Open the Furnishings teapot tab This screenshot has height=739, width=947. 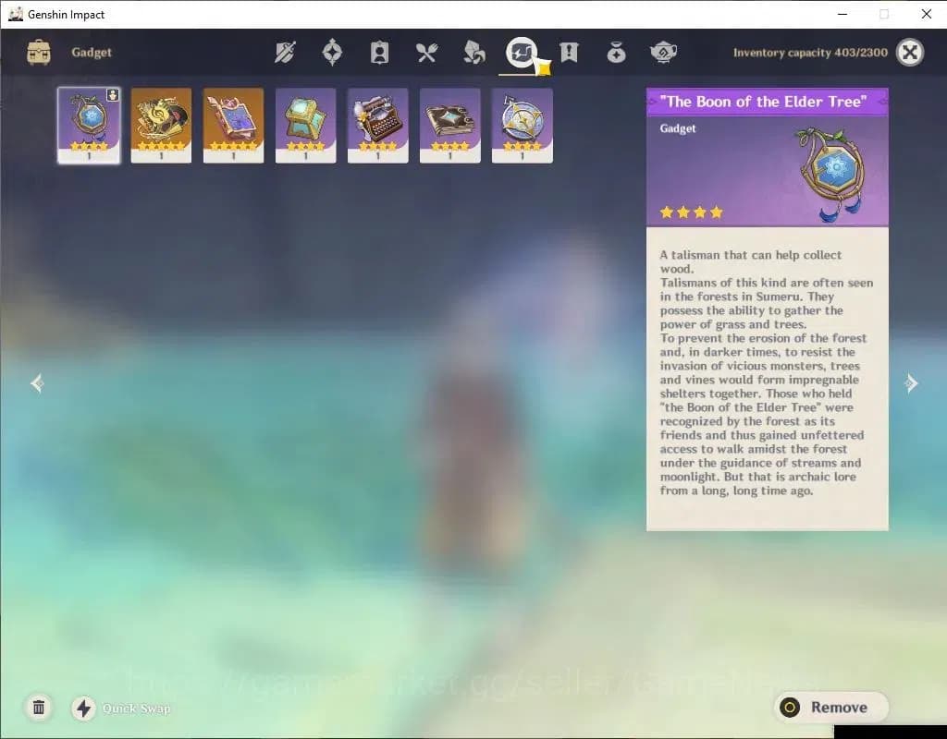tap(663, 53)
